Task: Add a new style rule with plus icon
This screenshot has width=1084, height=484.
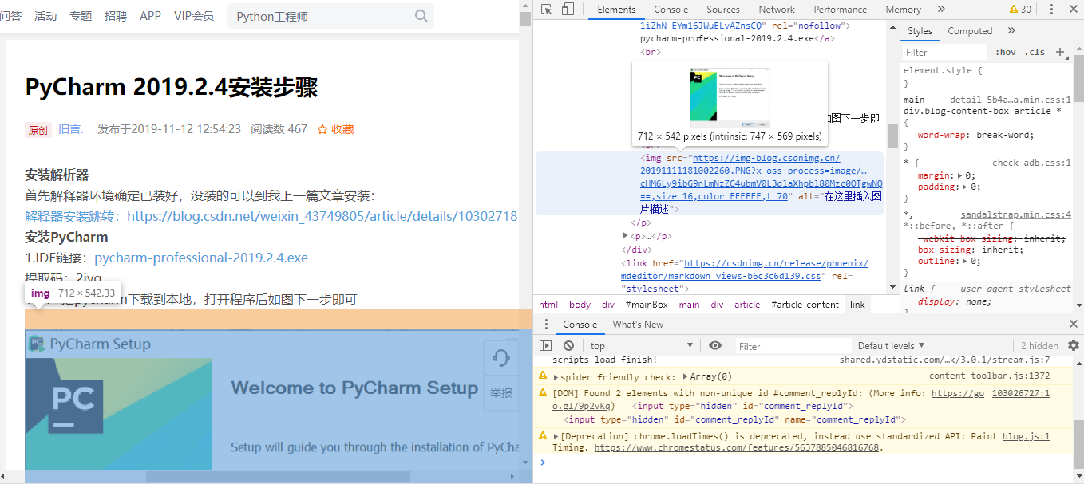Action: click(1060, 52)
